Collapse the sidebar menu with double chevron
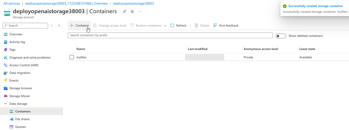 pyautogui.click(x=59, y=25)
